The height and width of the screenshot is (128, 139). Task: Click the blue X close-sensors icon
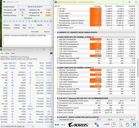[134, 125]
